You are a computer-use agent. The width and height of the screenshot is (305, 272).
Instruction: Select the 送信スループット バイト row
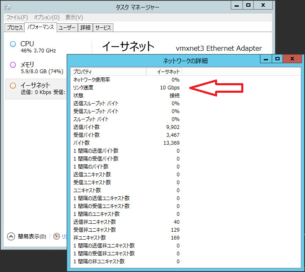pos(126,104)
